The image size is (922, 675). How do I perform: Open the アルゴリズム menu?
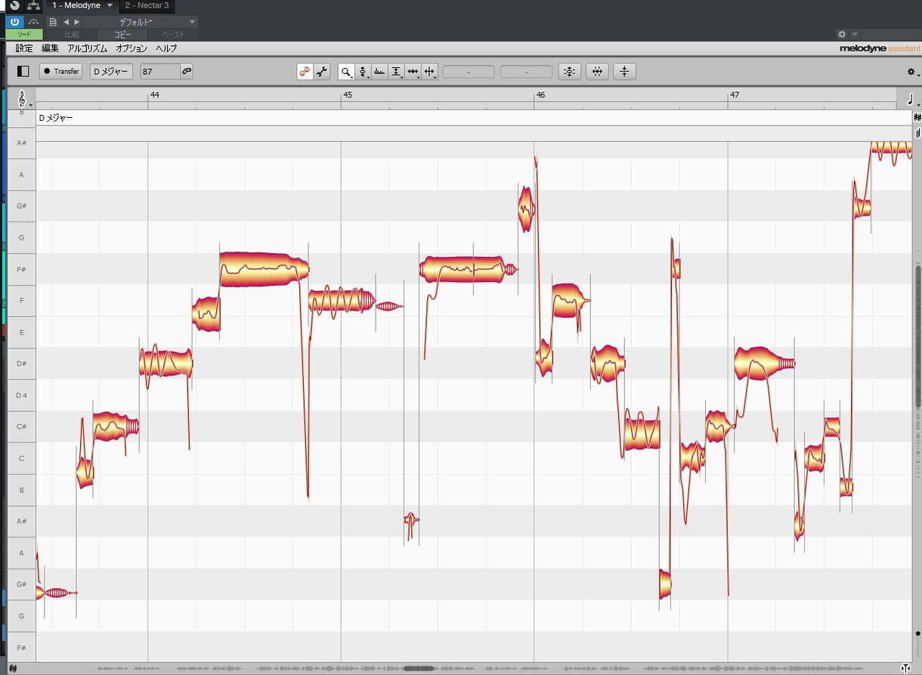point(87,48)
